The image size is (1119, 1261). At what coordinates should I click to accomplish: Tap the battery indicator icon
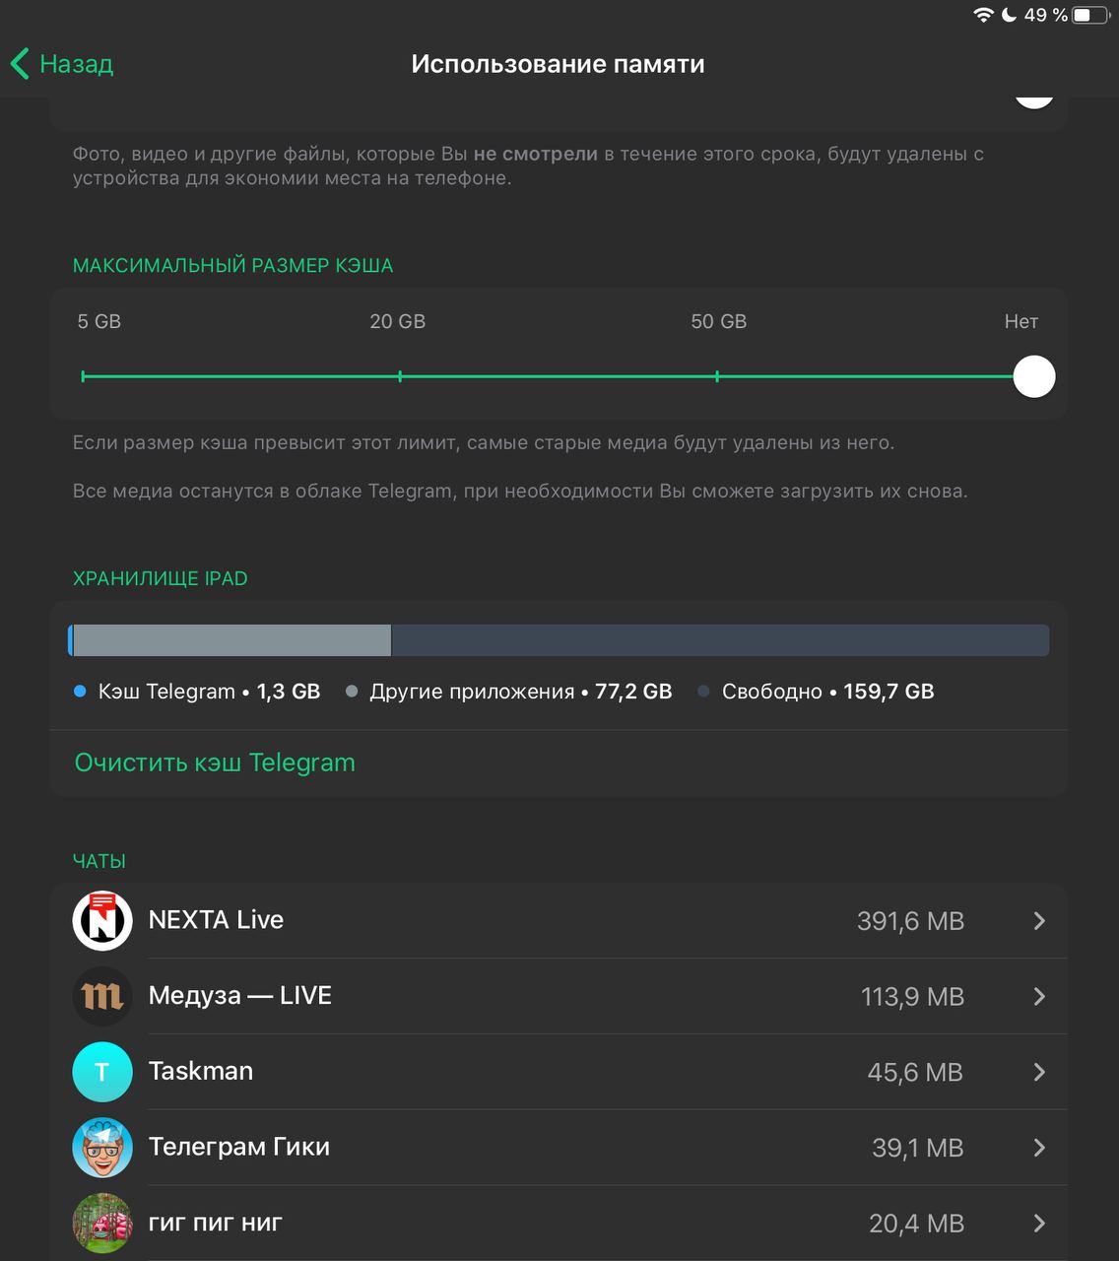point(1089,15)
